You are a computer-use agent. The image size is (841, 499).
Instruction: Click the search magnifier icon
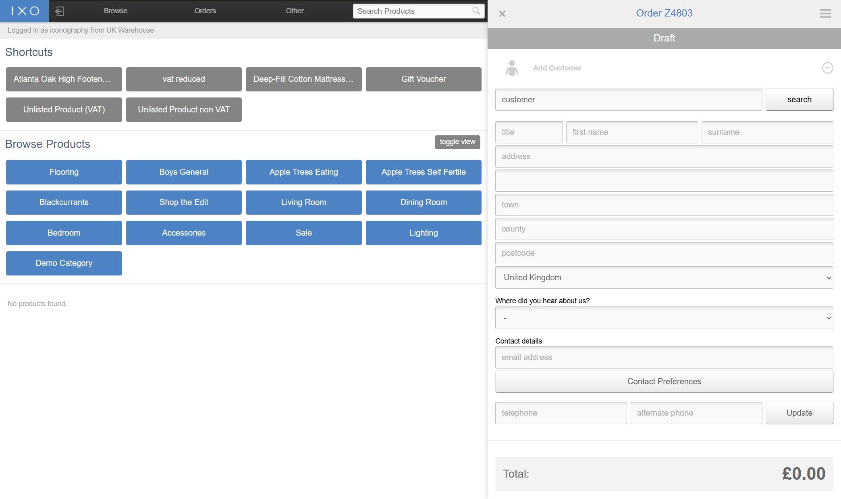point(476,11)
